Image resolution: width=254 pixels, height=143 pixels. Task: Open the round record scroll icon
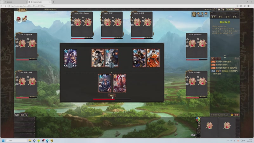[194, 14]
